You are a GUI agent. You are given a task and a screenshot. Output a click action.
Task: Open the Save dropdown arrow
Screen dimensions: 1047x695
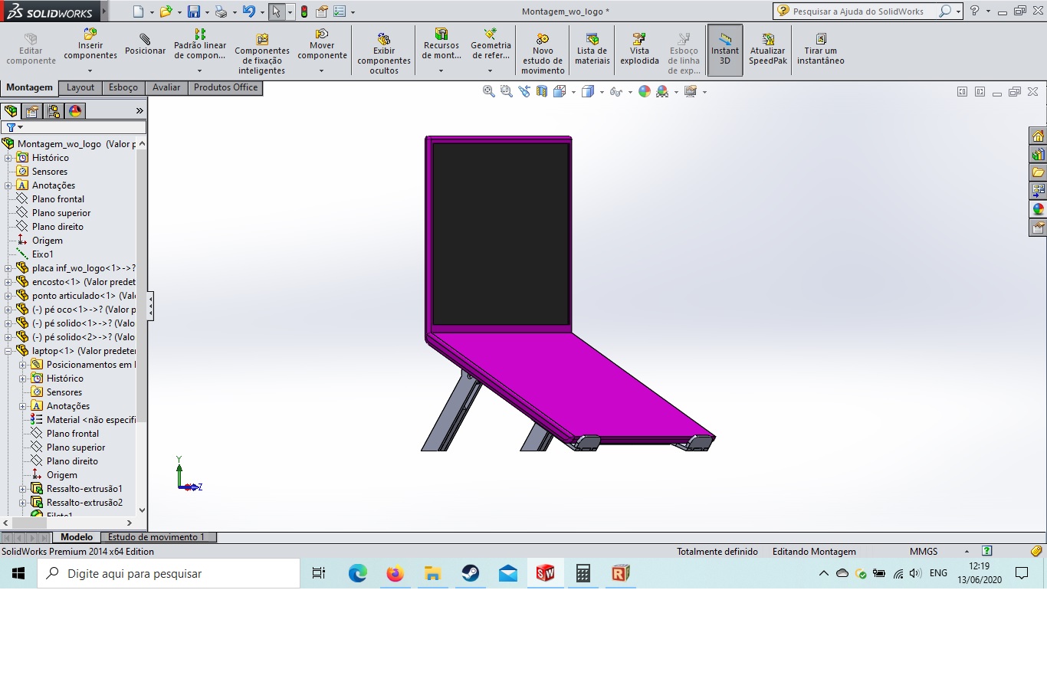point(207,12)
